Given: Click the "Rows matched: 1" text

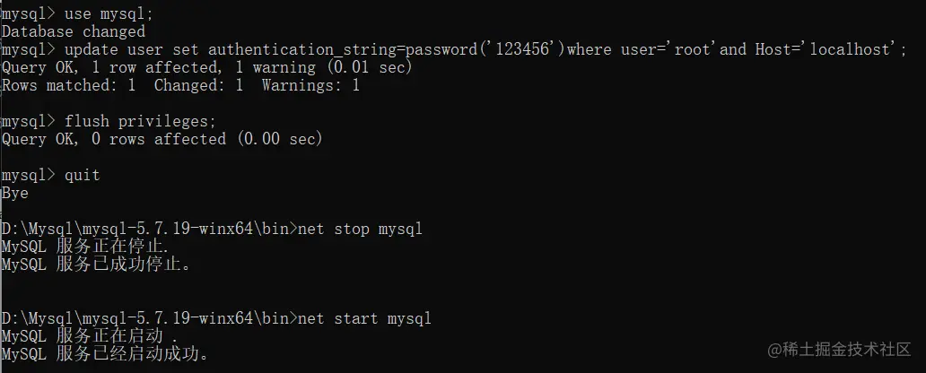Looking at the screenshot, I should tap(69, 85).
